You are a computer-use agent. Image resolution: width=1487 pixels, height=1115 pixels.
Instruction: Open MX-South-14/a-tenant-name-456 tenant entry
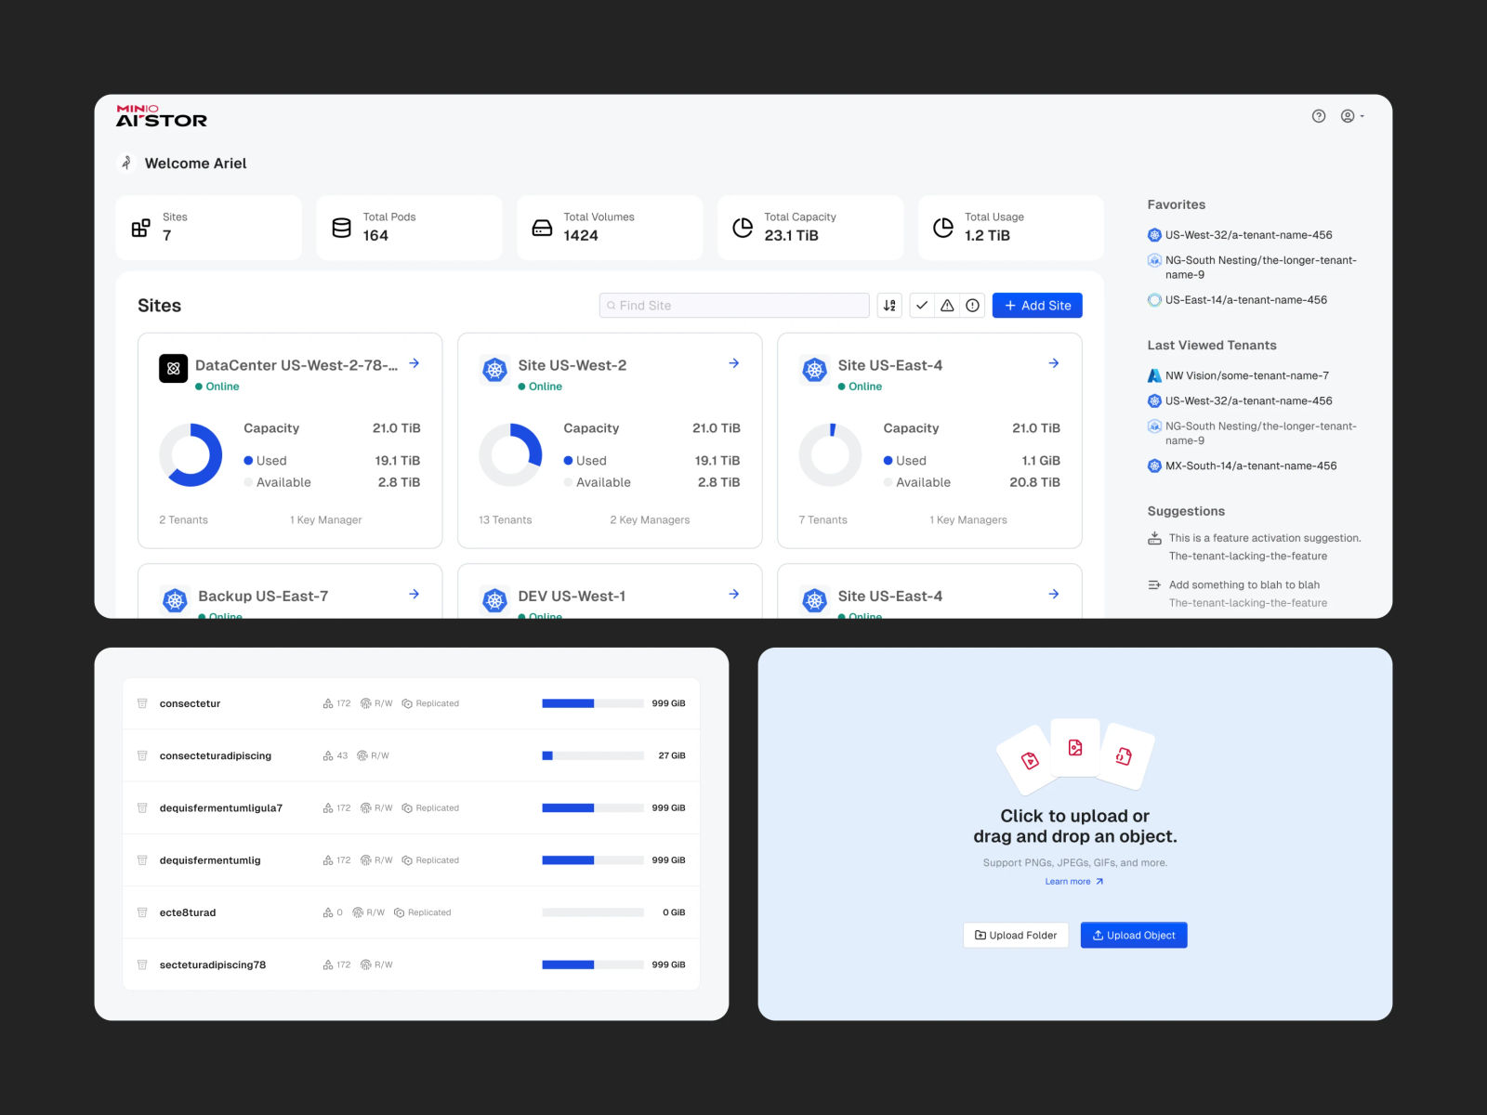(1242, 466)
